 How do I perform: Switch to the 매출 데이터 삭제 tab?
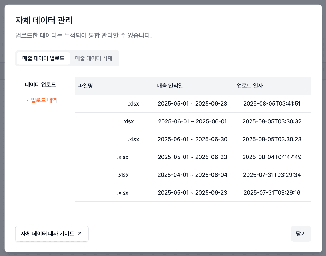[94, 58]
